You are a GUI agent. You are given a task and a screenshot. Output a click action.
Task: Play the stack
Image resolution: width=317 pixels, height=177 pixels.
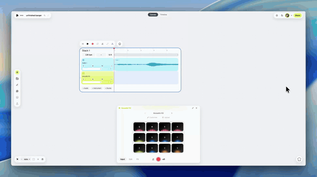tap(88, 44)
